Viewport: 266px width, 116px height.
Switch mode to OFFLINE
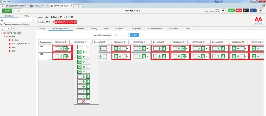click(17, 11)
